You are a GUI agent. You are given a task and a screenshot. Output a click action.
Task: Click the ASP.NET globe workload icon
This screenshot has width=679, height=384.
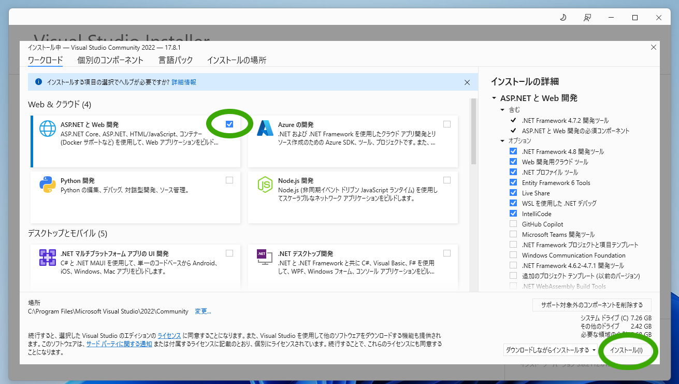pyautogui.click(x=48, y=129)
